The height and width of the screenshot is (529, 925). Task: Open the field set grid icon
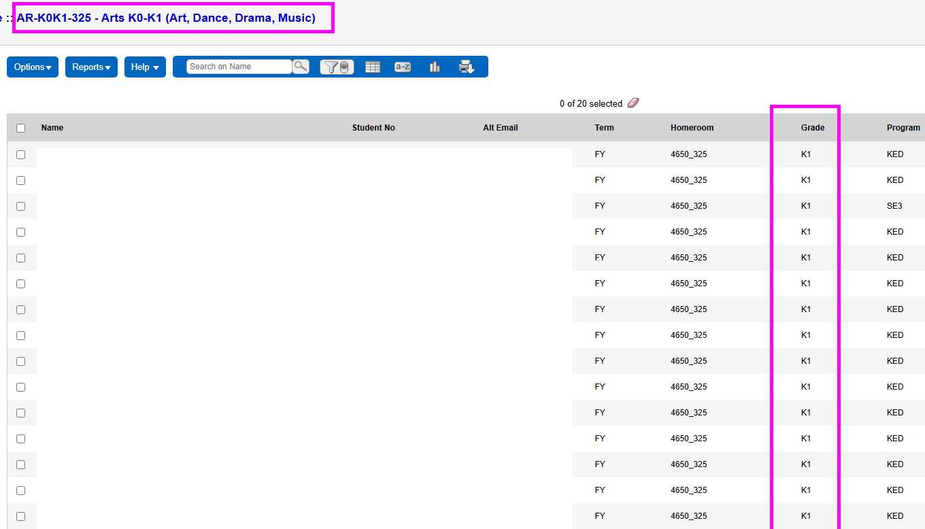point(373,67)
